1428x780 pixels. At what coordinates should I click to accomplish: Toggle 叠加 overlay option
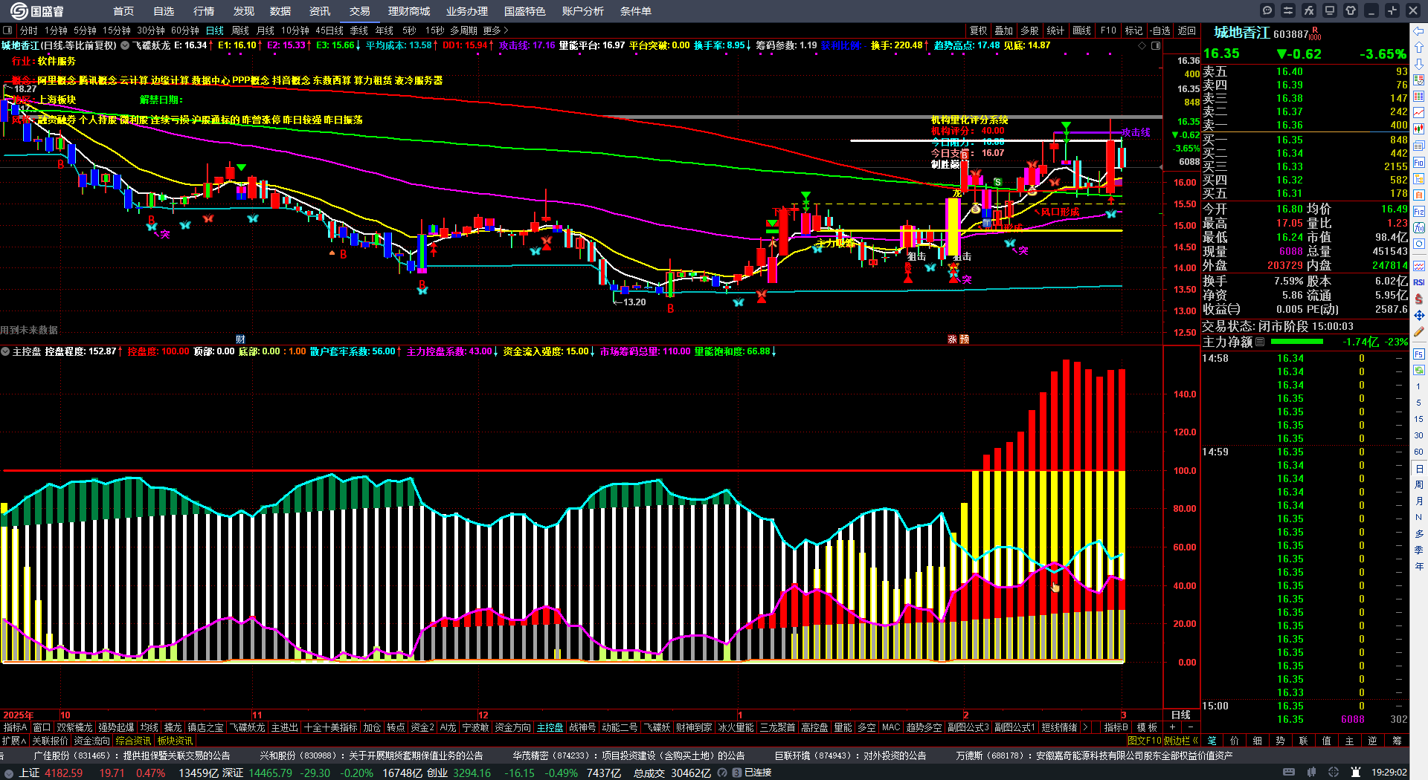point(1004,30)
